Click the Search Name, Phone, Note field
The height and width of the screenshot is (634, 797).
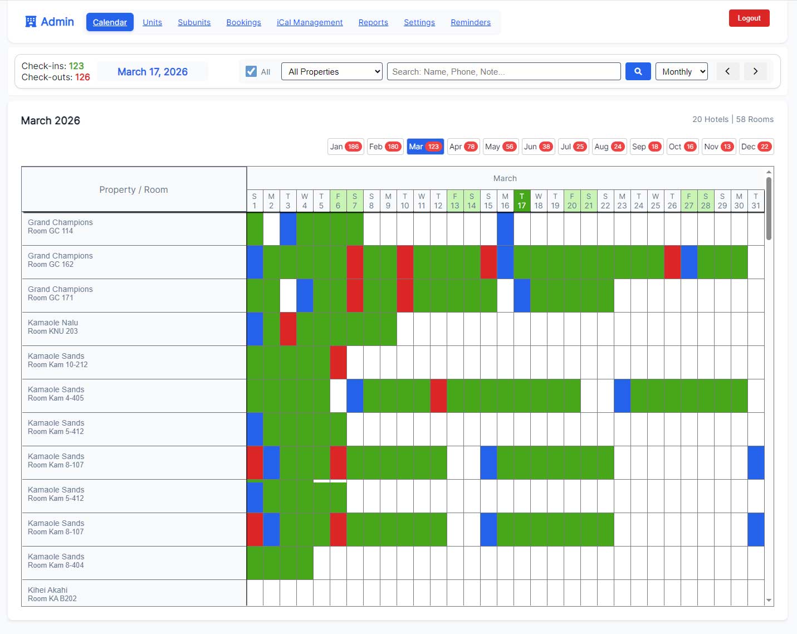[503, 71]
